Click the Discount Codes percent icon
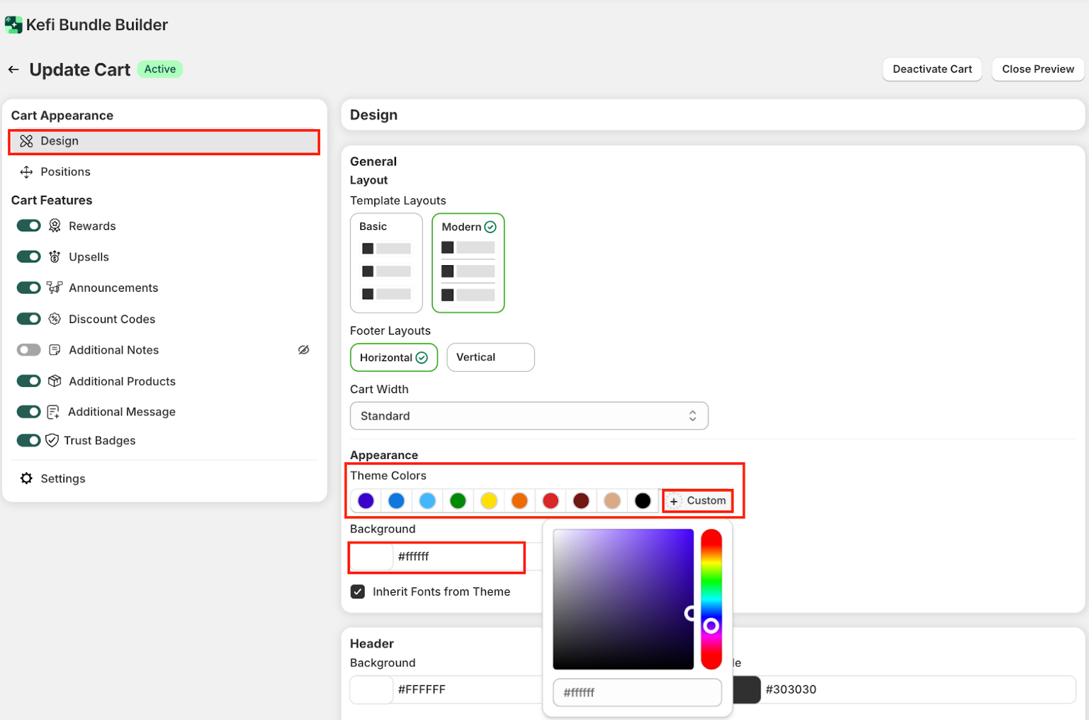The width and height of the screenshot is (1089, 720). click(55, 319)
